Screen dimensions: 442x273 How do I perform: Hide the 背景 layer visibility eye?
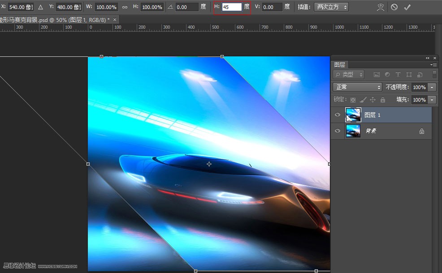click(x=338, y=131)
